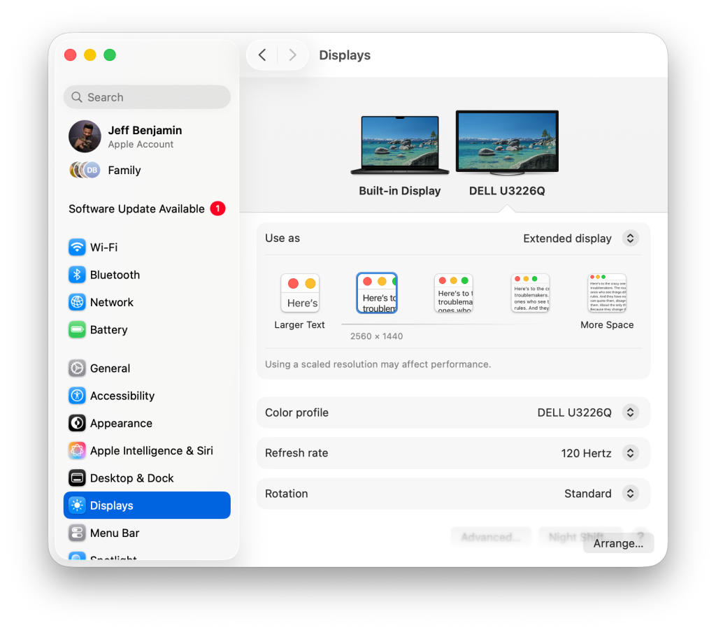Open Desktop & Dock pane
Viewport: 716px width, 630px height.
pos(147,478)
